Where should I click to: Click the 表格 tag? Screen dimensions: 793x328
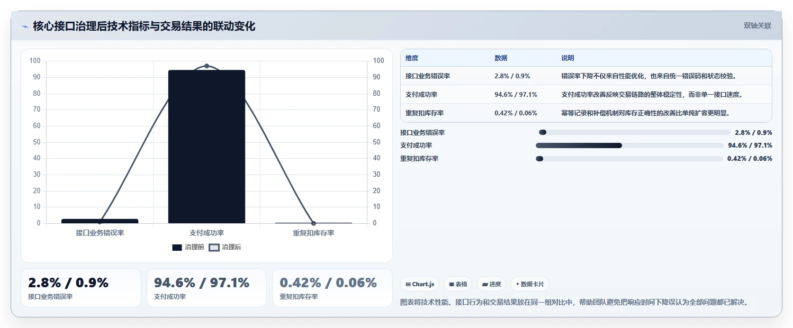pyautogui.click(x=458, y=284)
